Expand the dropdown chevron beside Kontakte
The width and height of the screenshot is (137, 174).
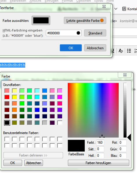(116, 9)
